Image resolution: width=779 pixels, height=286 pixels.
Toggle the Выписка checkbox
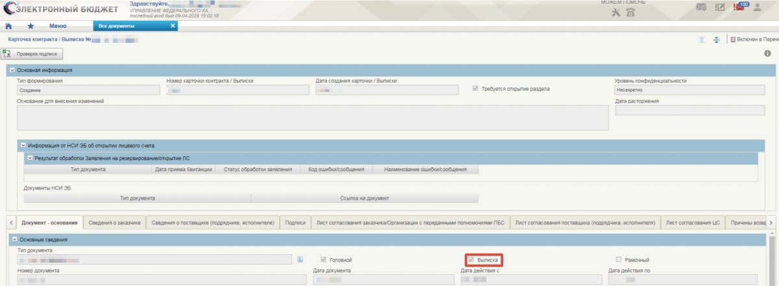(471, 260)
